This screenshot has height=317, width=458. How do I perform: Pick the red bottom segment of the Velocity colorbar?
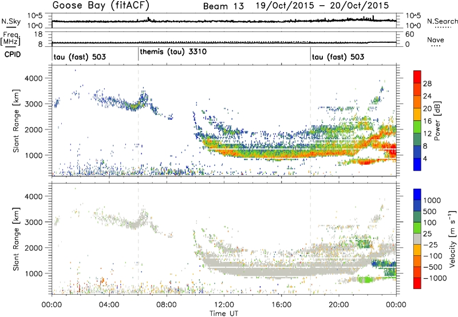[417, 283]
